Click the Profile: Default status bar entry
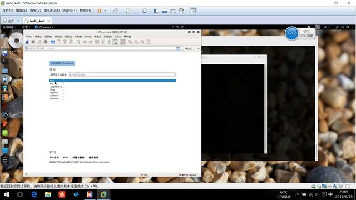 click(188, 175)
